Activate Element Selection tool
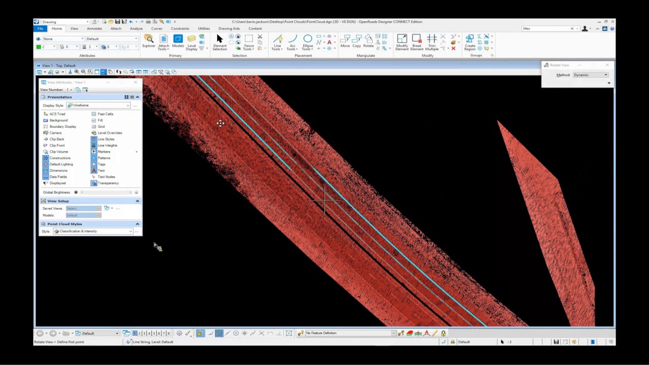The width and height of the screenshot is (649, 365). pos(220,43)
